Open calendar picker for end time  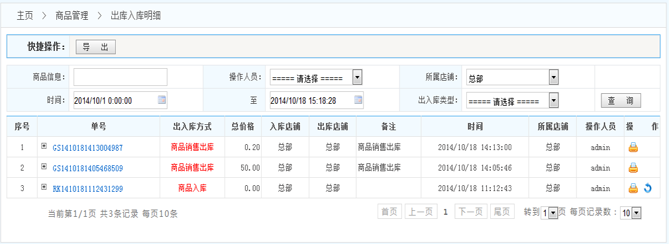[358, 100]
